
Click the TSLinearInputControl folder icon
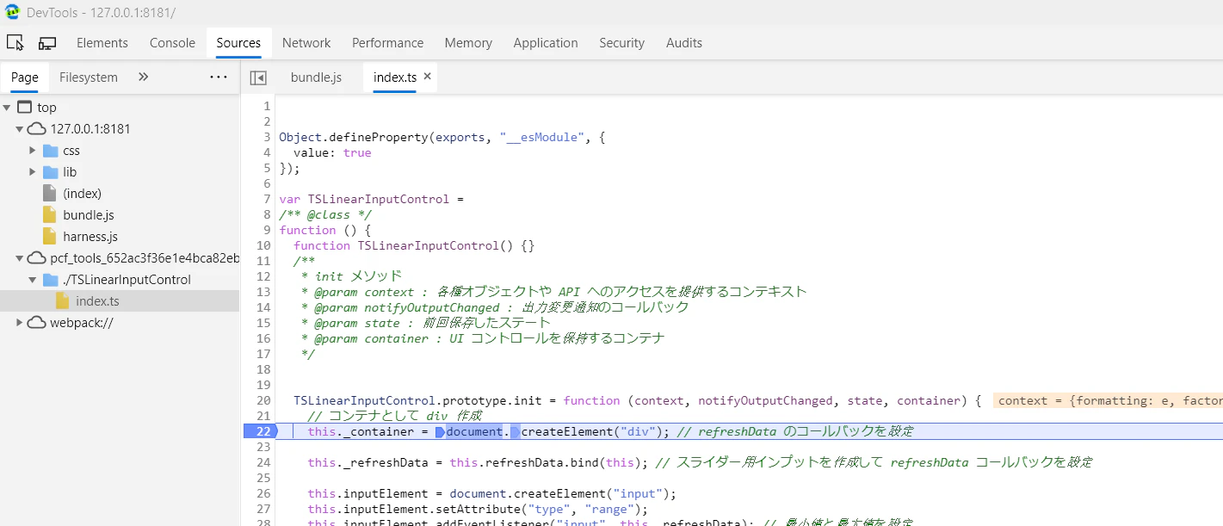pos(51,280)
